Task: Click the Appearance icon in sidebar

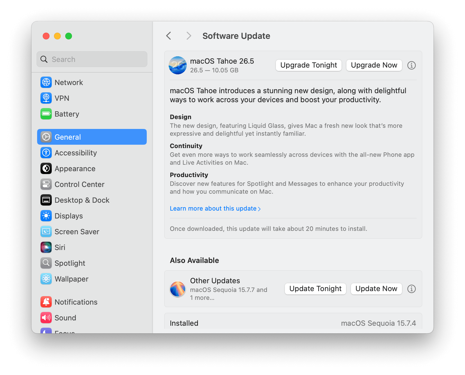Action: click(x=46, y=168)
